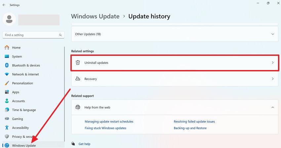Click the user profile avatar

(x=9, y=19)
